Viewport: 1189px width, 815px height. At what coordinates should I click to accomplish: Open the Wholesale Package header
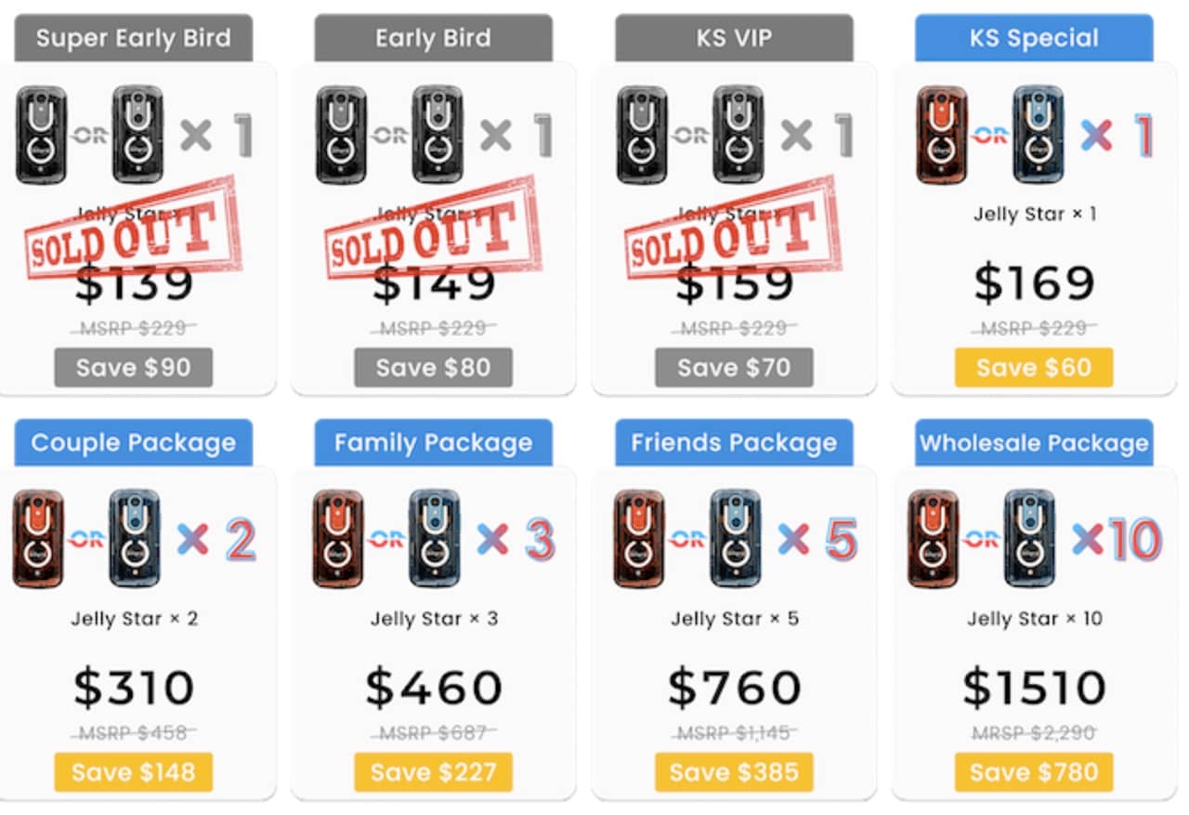pos(1033,442)
